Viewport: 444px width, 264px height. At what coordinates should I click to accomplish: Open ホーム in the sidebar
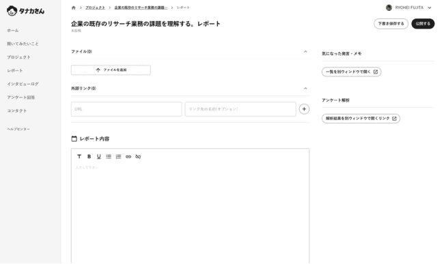[13, 31]
